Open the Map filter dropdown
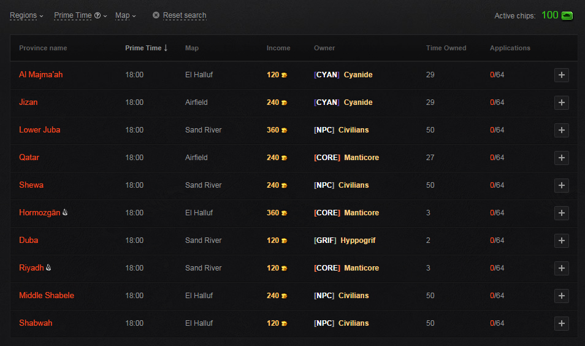Screen dimensions: 585x346 click(x=125, y=15)
